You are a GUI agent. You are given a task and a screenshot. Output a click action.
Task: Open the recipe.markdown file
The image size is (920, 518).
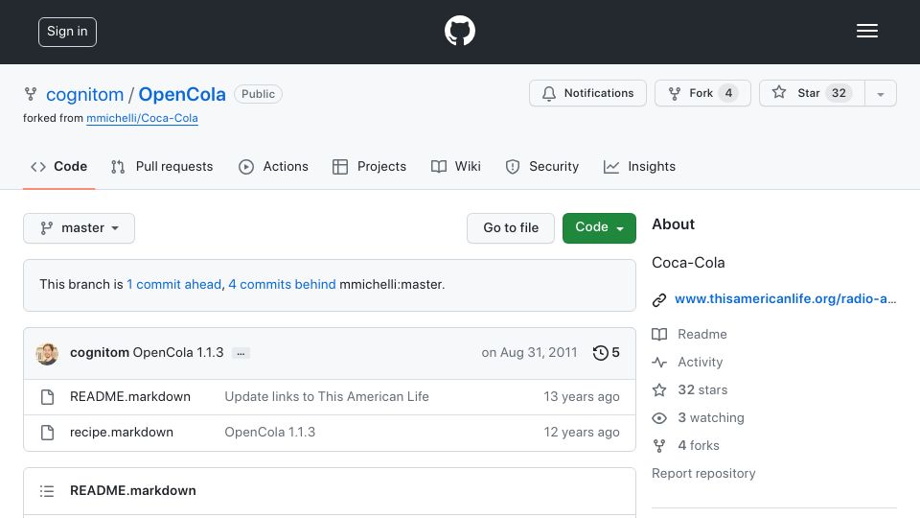tap(122, 433)
